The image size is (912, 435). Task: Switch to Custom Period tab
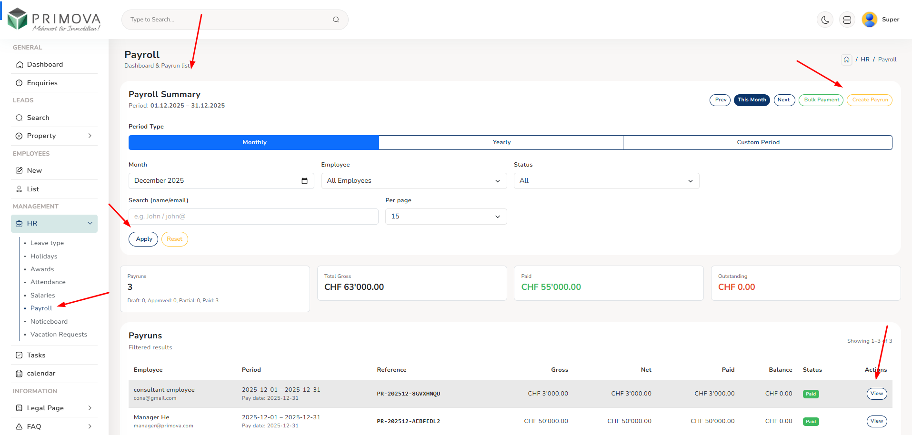click(758, 142)
